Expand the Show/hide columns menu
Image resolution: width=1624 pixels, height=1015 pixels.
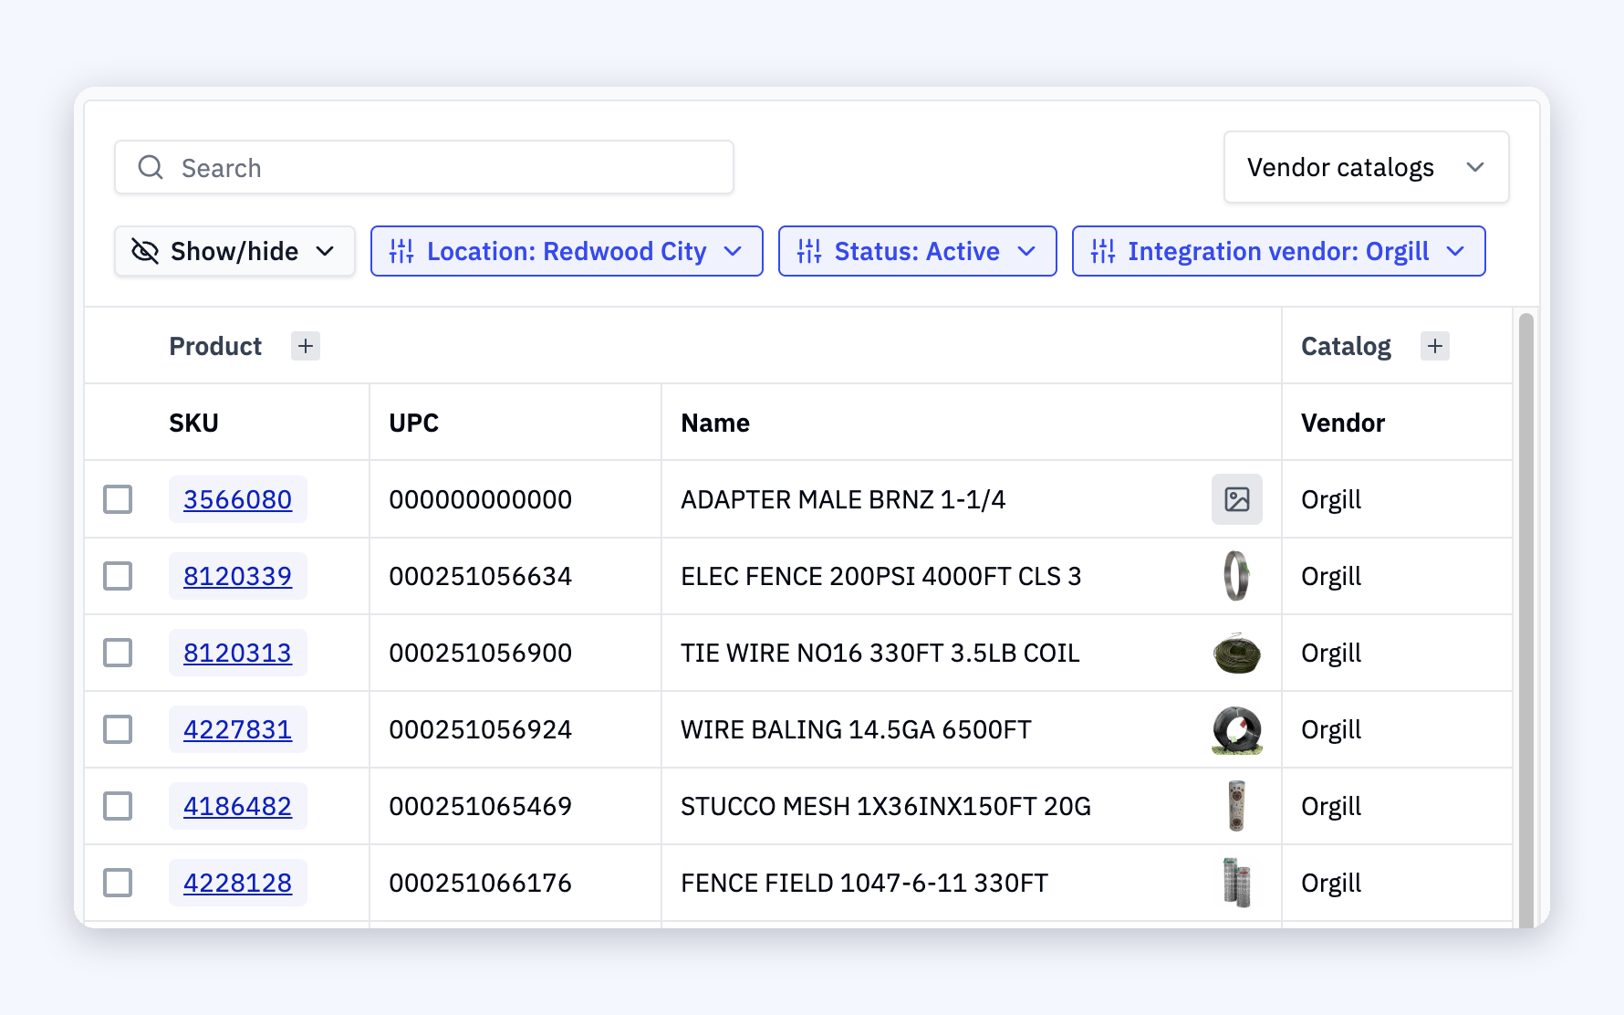click(234, 251)
